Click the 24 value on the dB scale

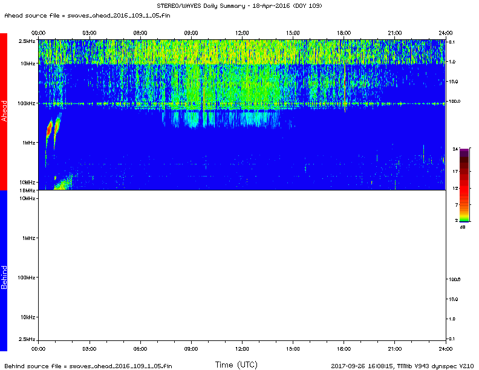click(455, 148)
